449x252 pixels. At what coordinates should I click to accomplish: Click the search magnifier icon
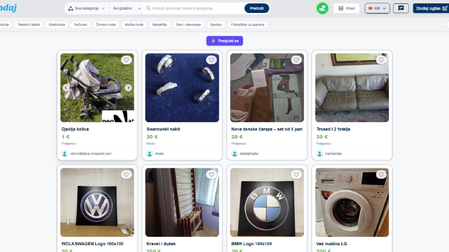[148, 8]
